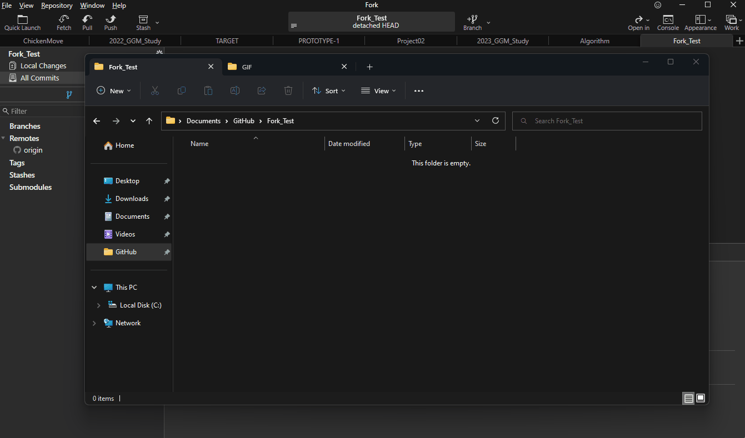Open the File menu
The image size is (745, 438).
(x=7, y=5)
